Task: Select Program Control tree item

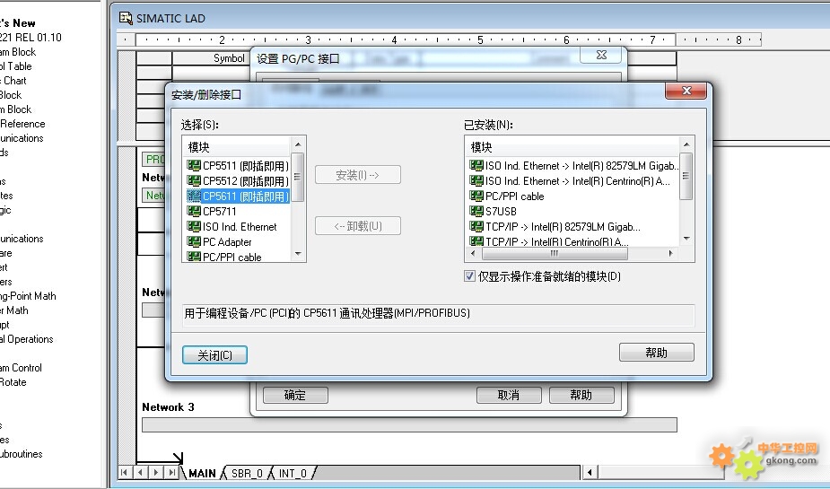Action: pyautogui.click(x=21, y=367)
